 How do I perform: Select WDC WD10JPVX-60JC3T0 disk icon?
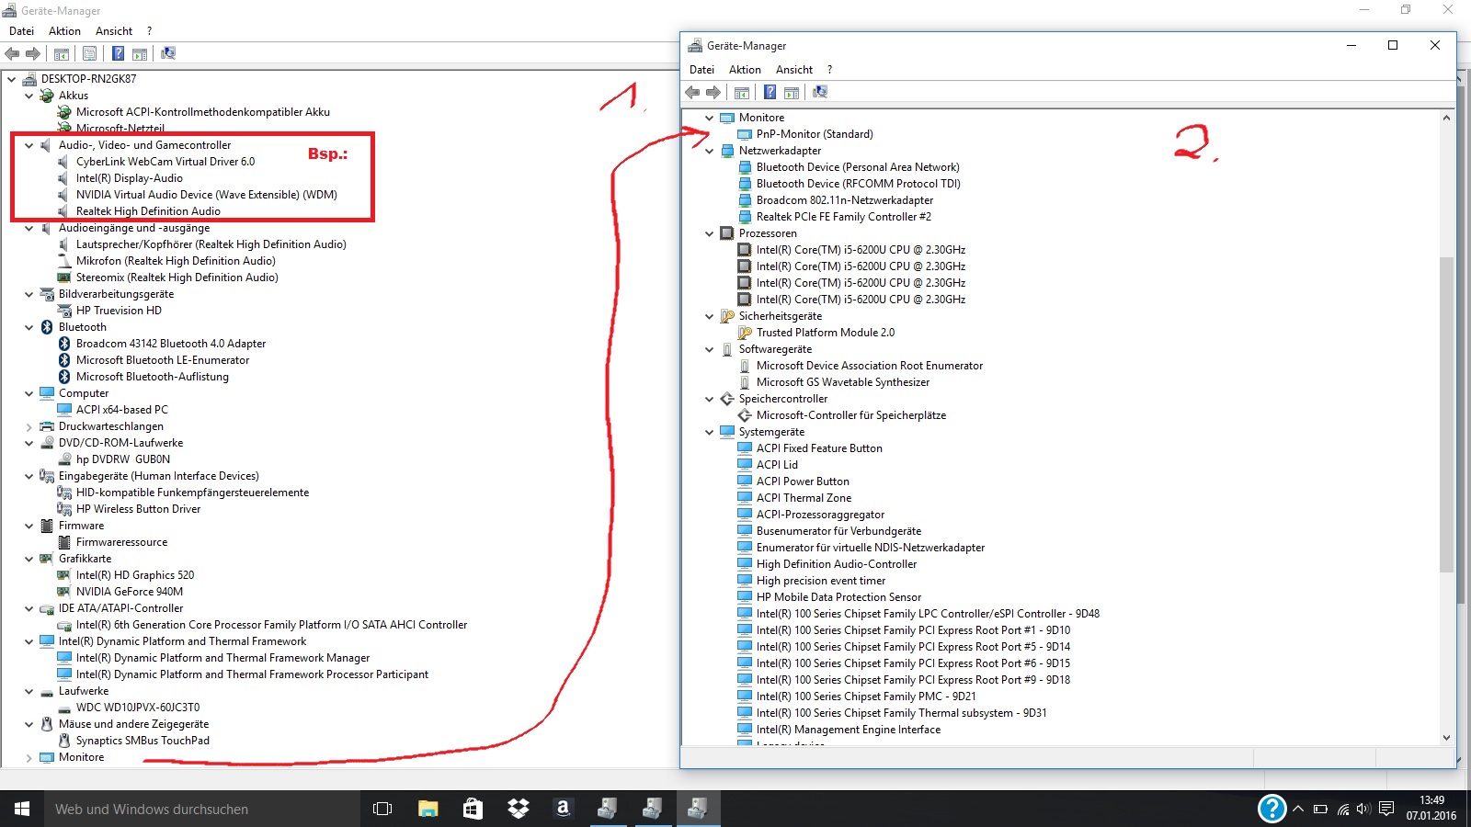(64, 708)
